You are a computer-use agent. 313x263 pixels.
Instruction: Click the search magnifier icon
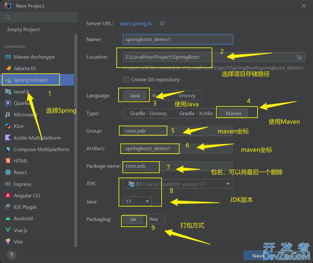coord(8,17)
